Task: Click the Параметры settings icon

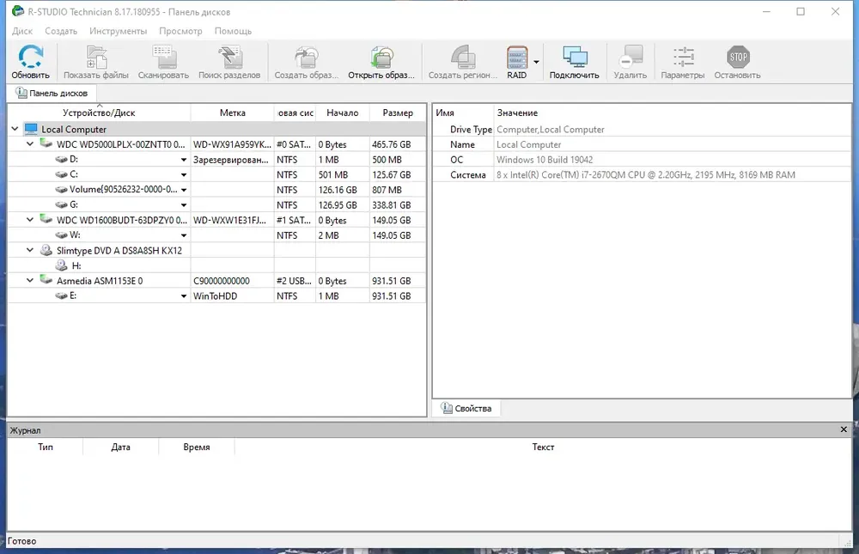Action: pos(683,57)
